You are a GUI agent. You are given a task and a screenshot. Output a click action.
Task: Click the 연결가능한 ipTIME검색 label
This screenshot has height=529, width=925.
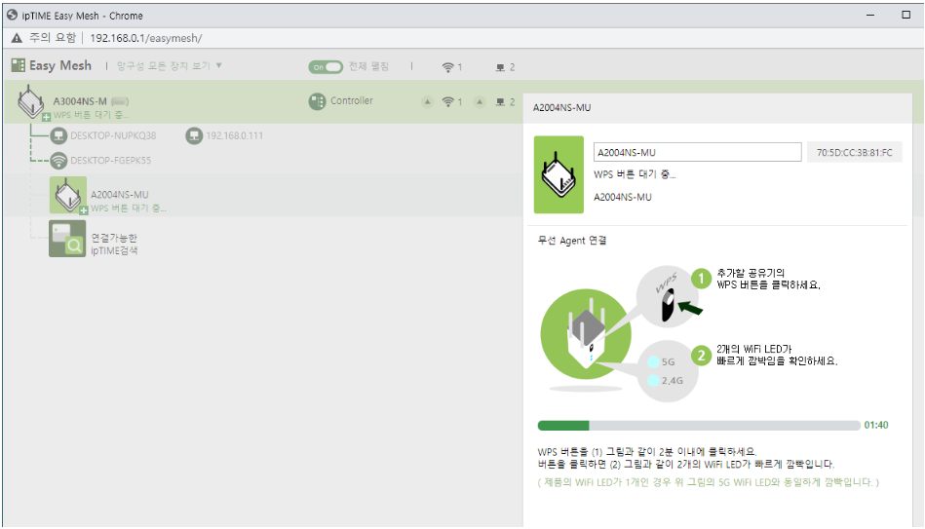115,244
